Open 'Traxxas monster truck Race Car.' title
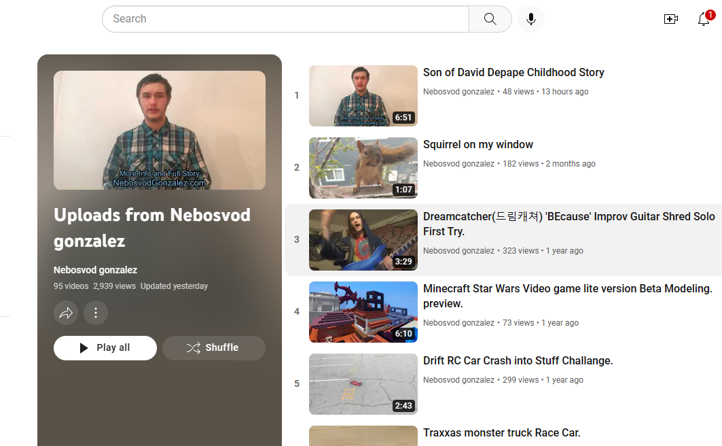 501,432
